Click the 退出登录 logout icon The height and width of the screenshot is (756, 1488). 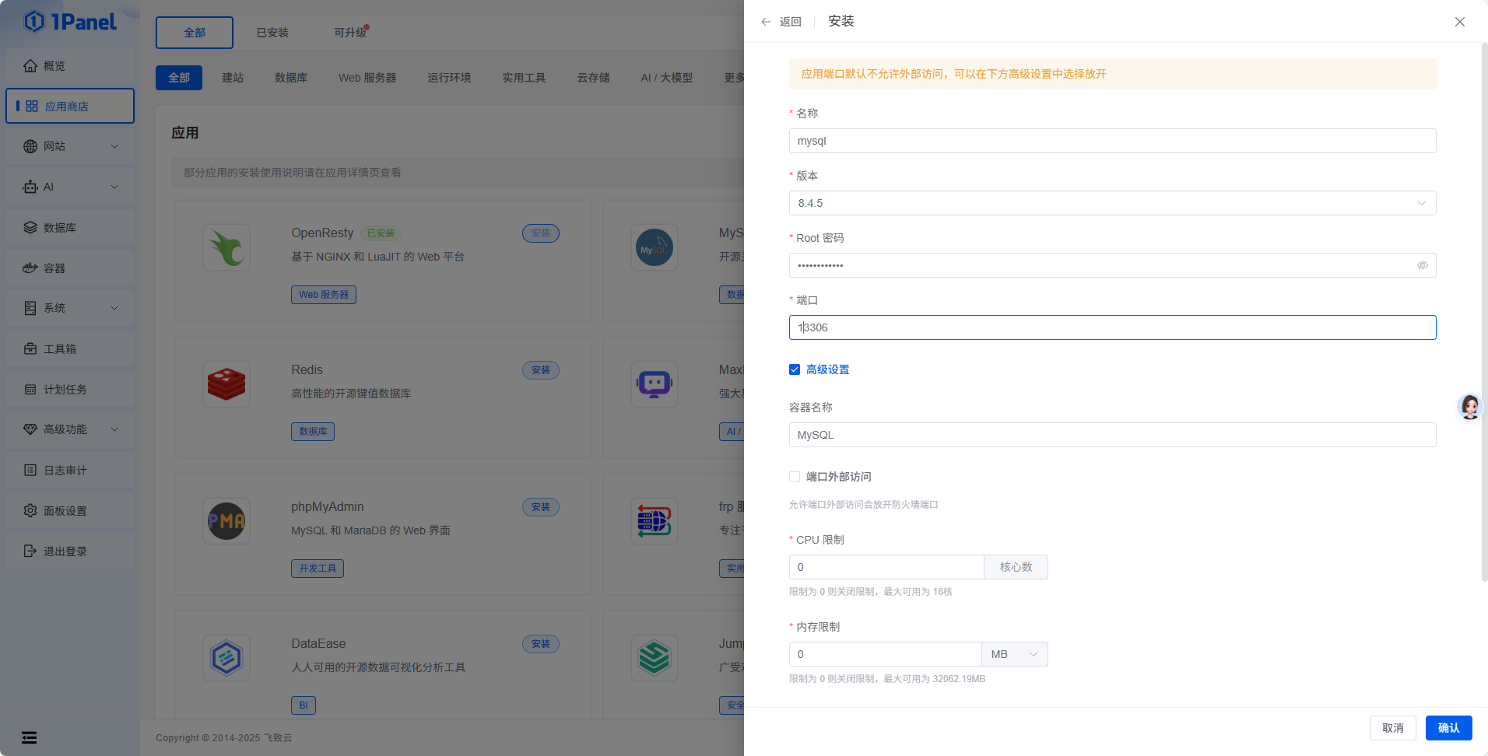pyautogui.click(x=30, y=551)
